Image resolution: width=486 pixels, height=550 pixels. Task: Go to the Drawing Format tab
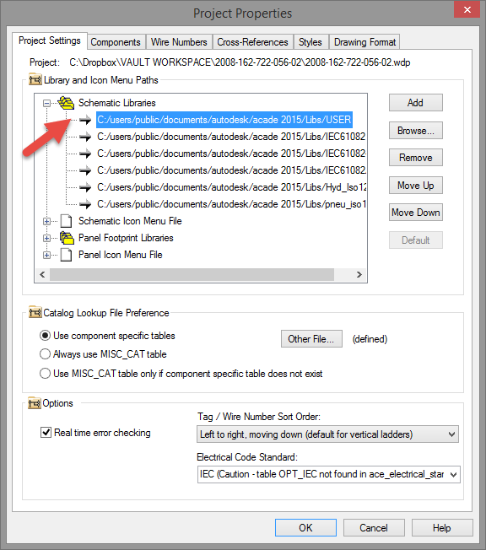click(365, 42)
